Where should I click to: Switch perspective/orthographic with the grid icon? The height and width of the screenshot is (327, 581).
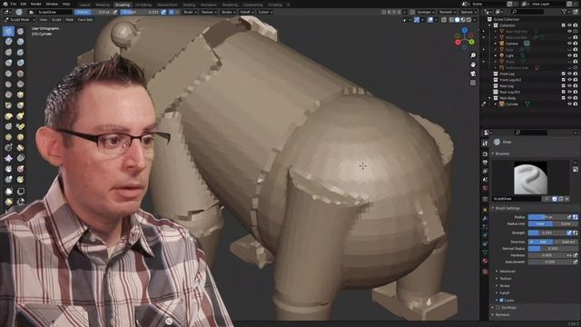point(473,83)
